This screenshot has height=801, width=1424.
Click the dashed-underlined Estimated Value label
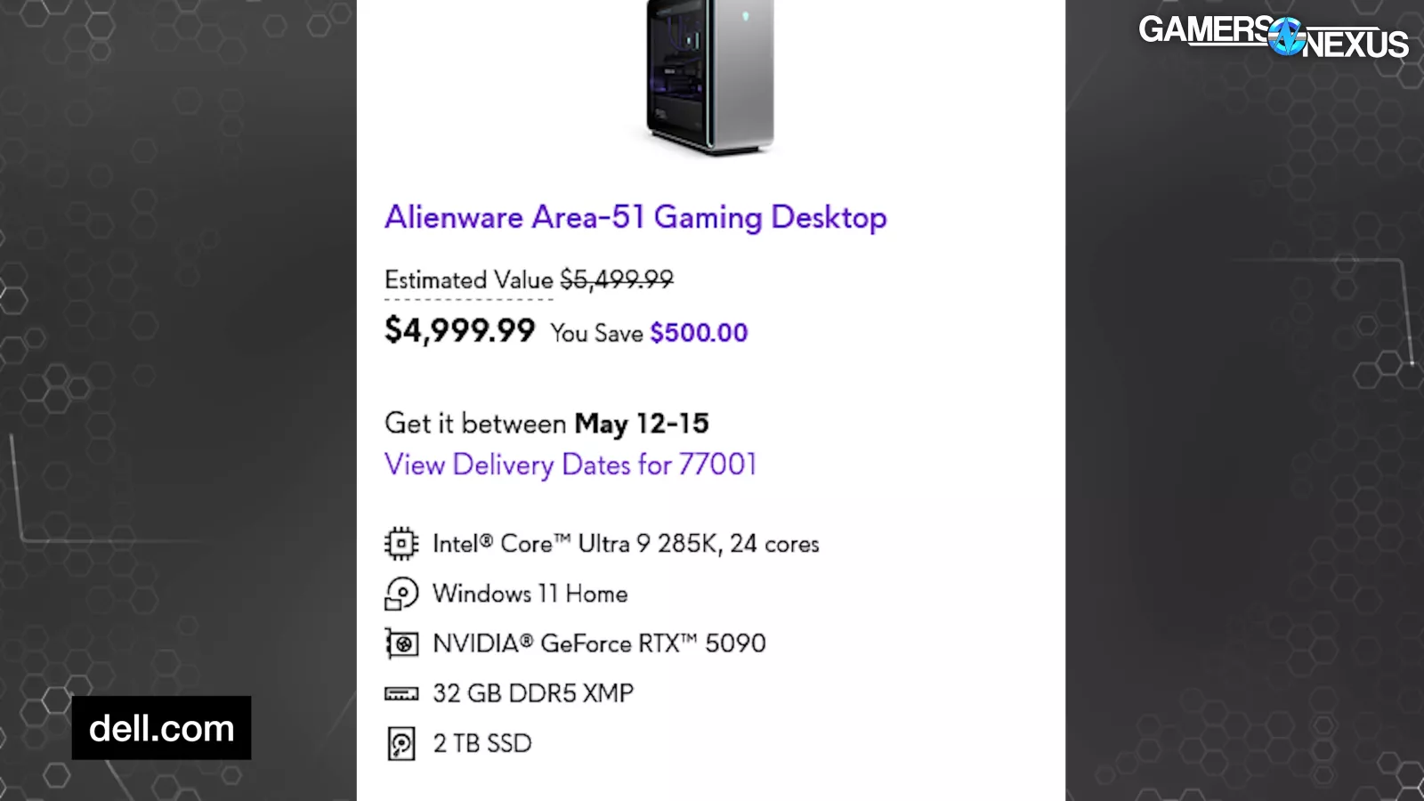(469, 280)
